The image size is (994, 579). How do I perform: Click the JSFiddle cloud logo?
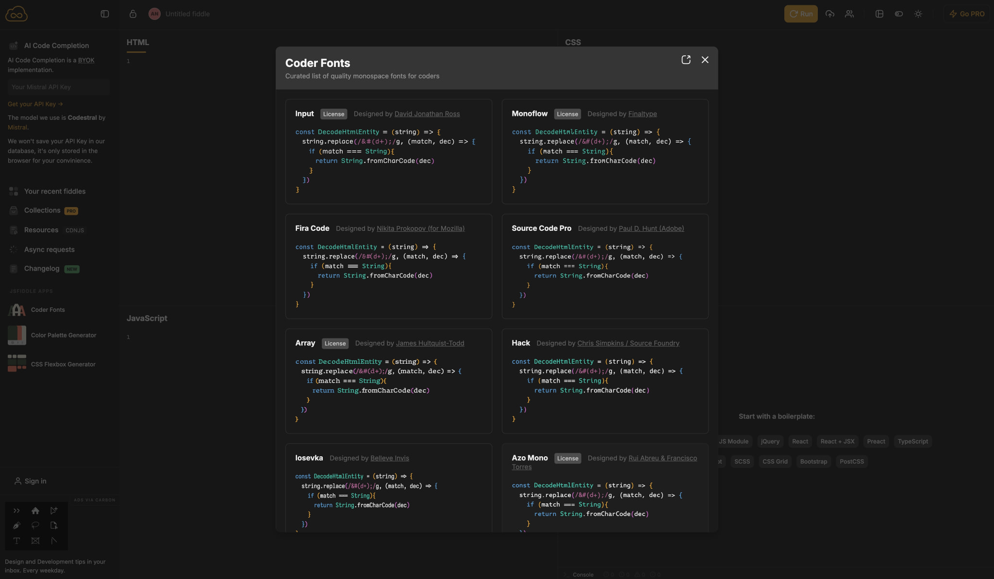17,14
